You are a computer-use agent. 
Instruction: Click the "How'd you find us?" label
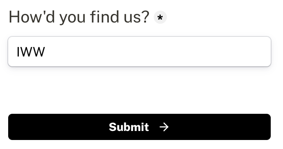click(79, 17)
